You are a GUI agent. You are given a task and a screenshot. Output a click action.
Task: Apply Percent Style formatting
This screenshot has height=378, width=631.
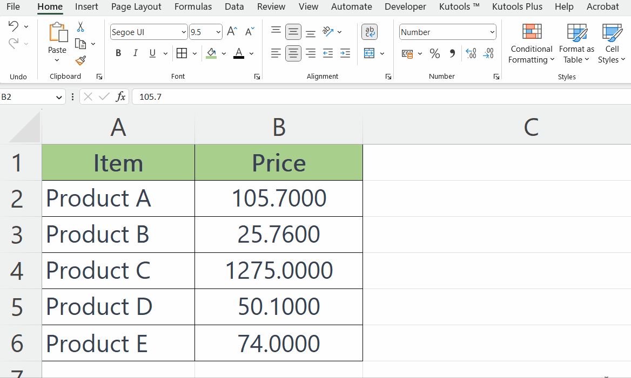coord(434,53)
